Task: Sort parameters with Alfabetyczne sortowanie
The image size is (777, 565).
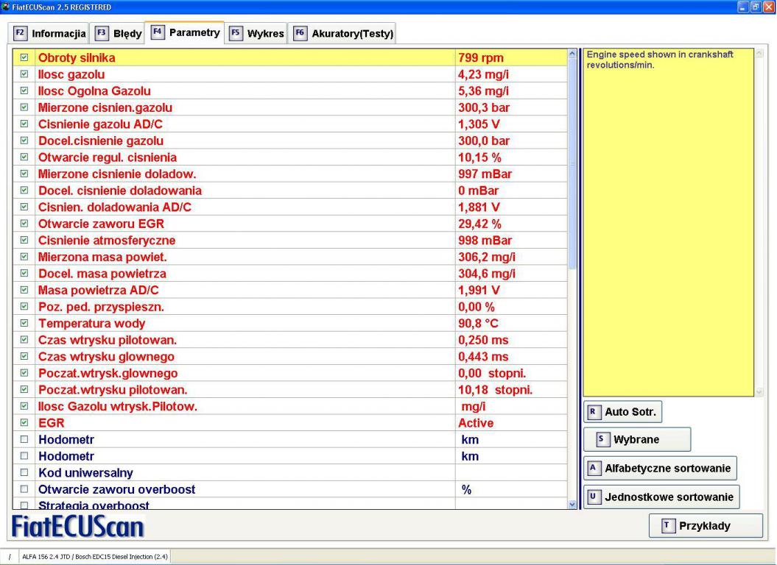Action: pyautogui.click(x=661, y=468)
